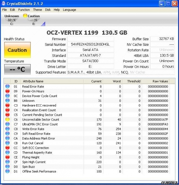Click the OCZ-VERTEX 1199 130.5 GB title
Image resolution: width=179 pixels, height=185 pixels.
[87, 33]
